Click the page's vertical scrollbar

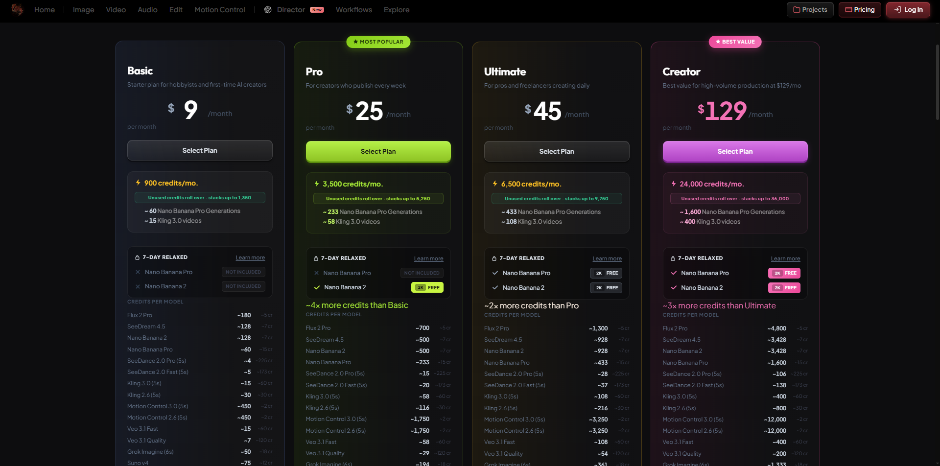[x=937, y=82]
